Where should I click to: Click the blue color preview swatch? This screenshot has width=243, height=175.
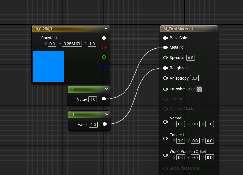pos(48,67)
